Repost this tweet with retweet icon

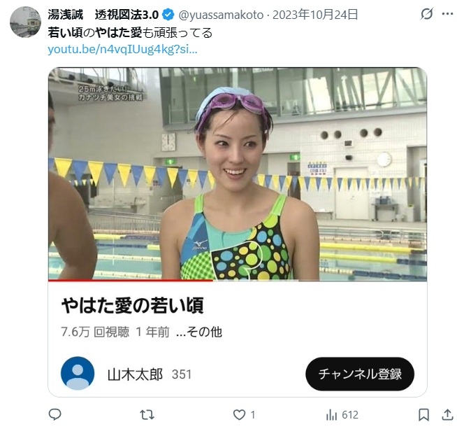[x=147, y=415]
